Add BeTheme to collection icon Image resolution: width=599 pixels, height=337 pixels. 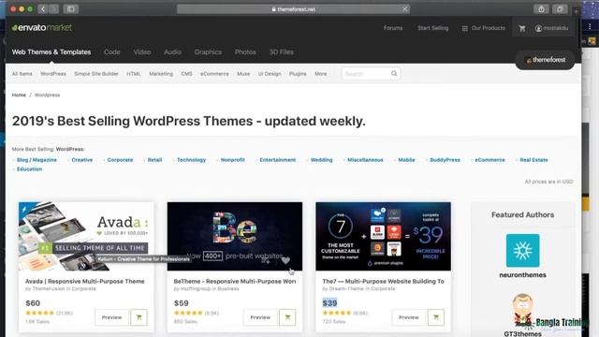coord(266,260)
